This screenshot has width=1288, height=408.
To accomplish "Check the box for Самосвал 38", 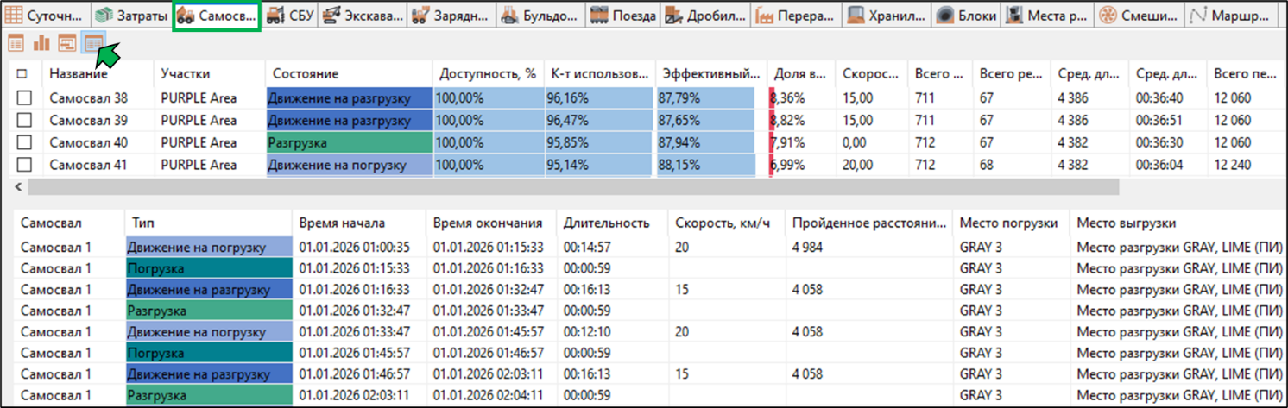I will coord(24,97).
